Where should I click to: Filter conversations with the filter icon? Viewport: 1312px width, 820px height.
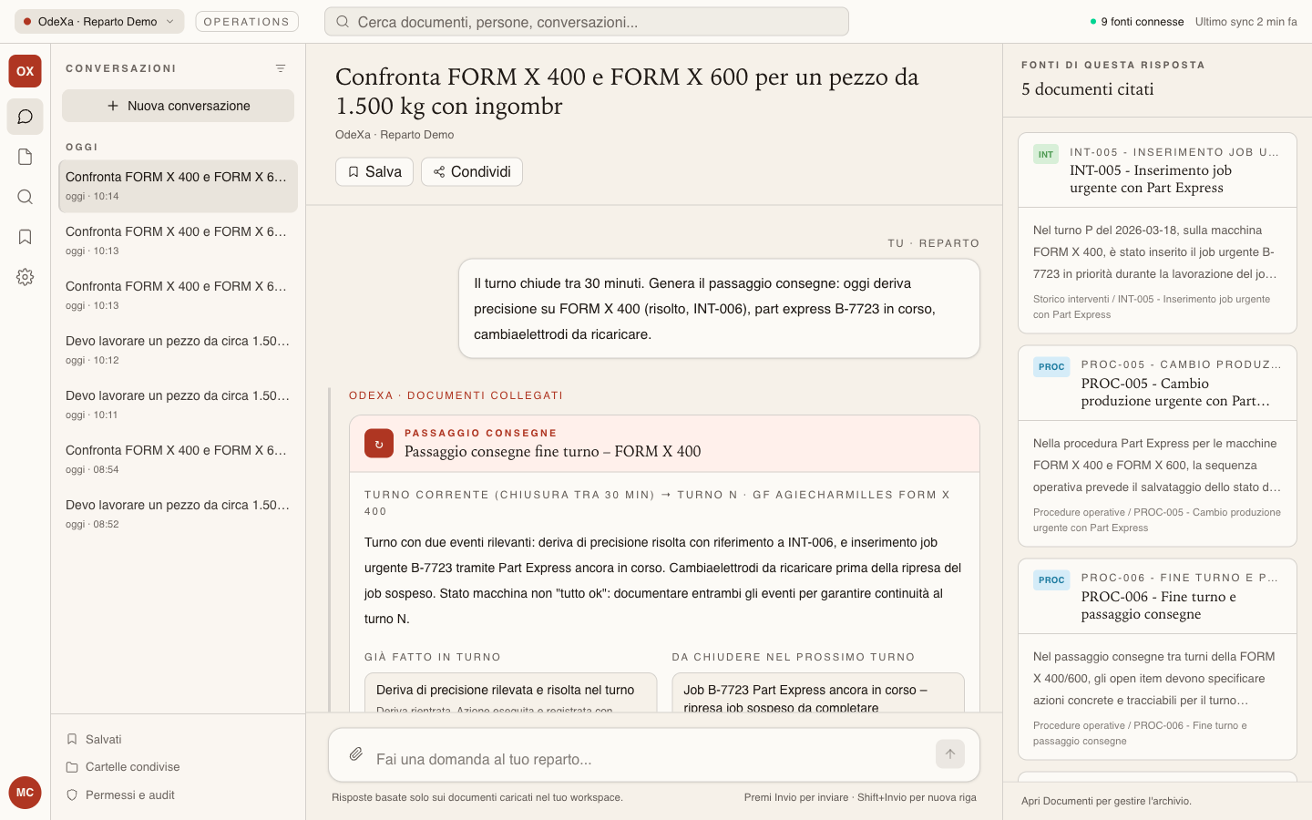281,67
